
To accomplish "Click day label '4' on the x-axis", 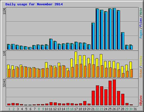I will (x=22, y=109).
